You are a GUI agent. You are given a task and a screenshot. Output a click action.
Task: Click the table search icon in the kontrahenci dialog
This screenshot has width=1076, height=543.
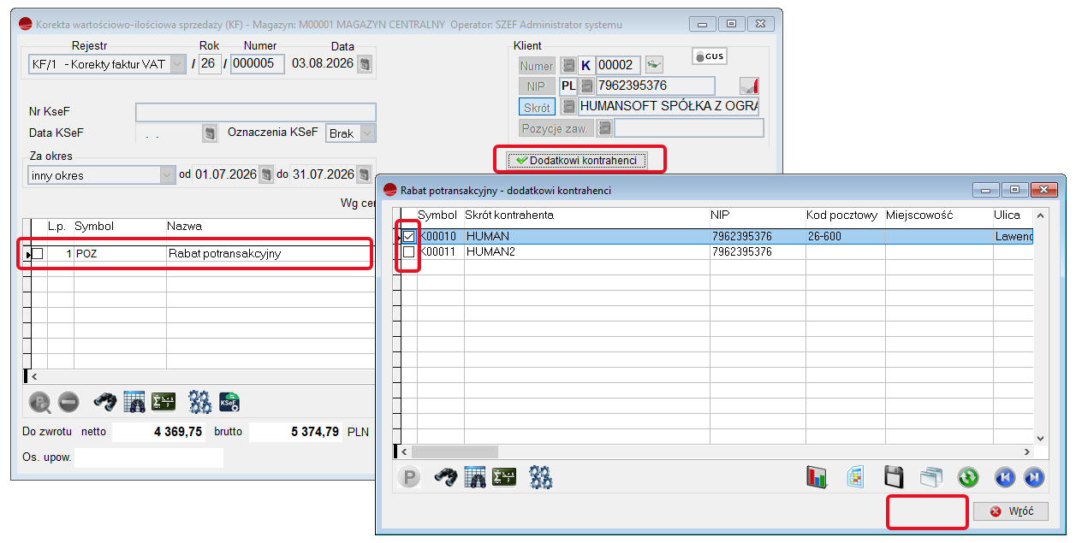[475, 477]
